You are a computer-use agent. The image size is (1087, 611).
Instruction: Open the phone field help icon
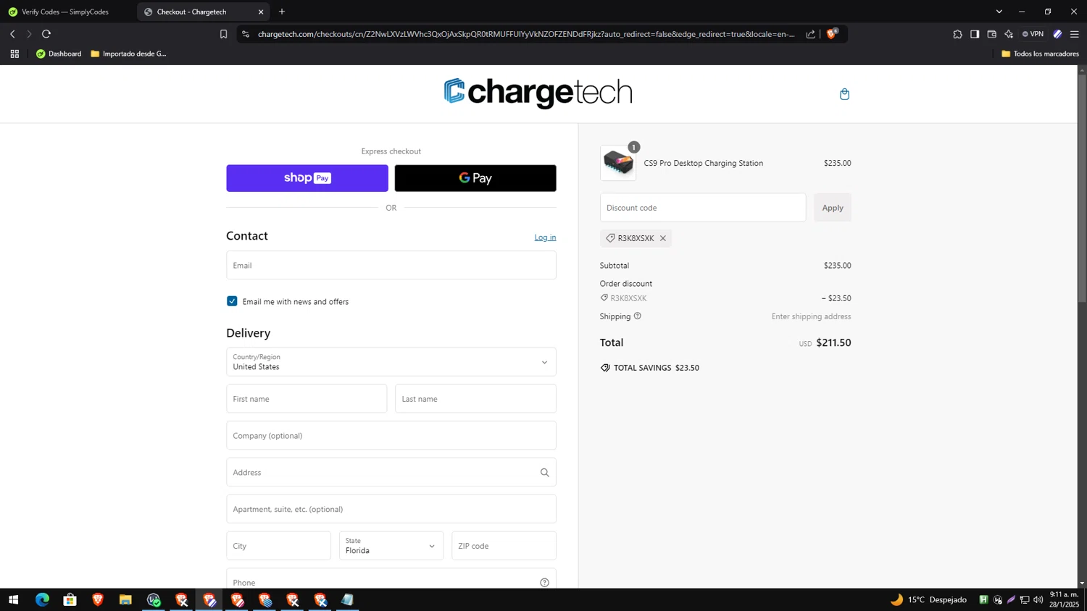(x=544, y=582)
